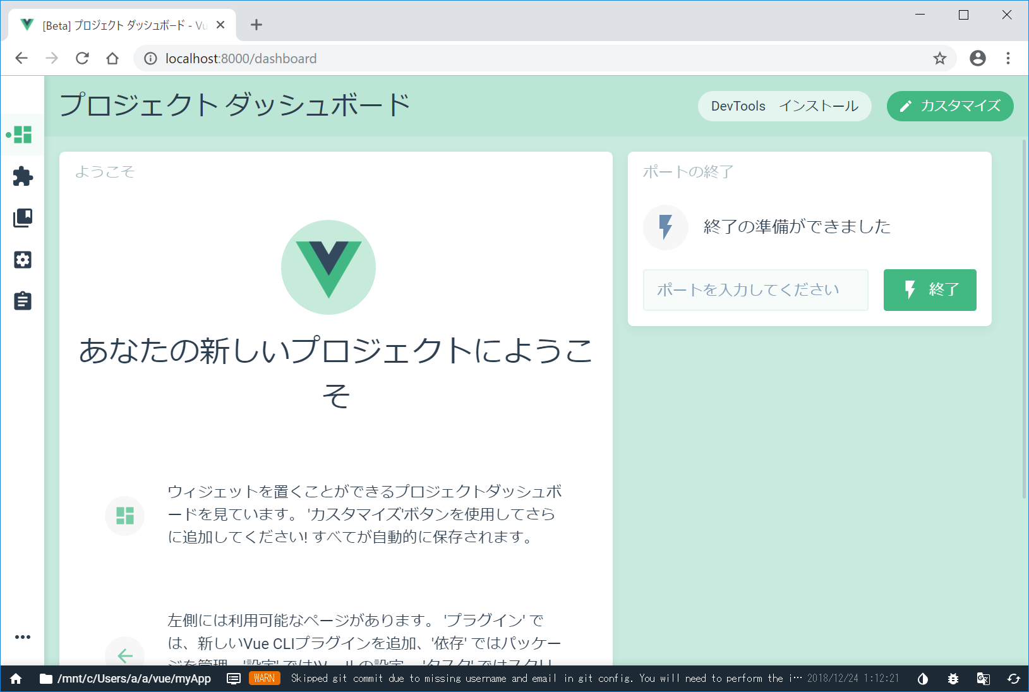Viewport: 1029px width, 692px height.
Task: Click the カスタマイズ customize button
Action: [950, 106]
